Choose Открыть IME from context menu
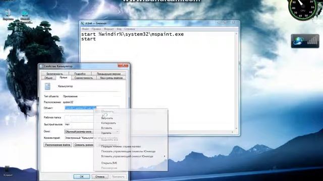323x181 pixels. 109,163
